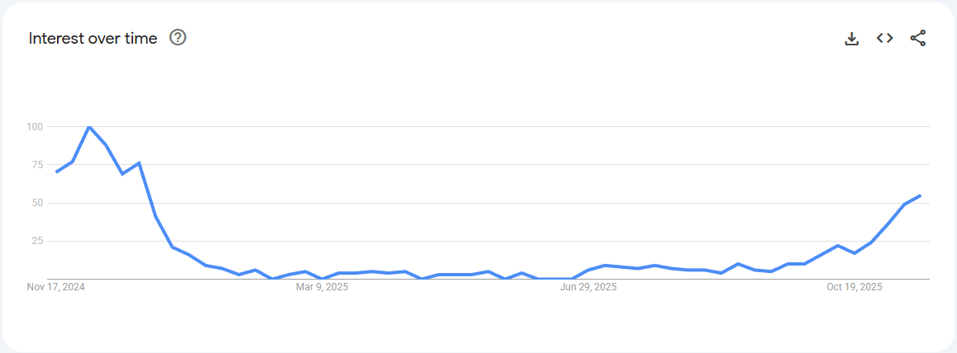Image resolution: width=957 pixels, height=353 pixels.
Task: Select the Mar 9, 2025 axis label
Action: (x=322, y=287)
